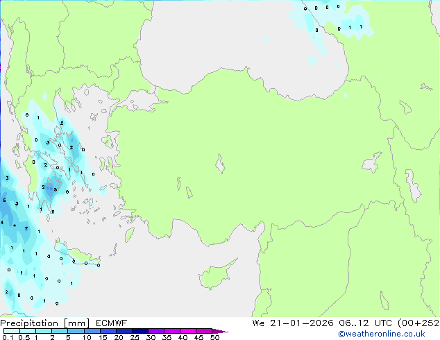Click the Sea of Marmara
Screen dimensions: 440x340
140,101
